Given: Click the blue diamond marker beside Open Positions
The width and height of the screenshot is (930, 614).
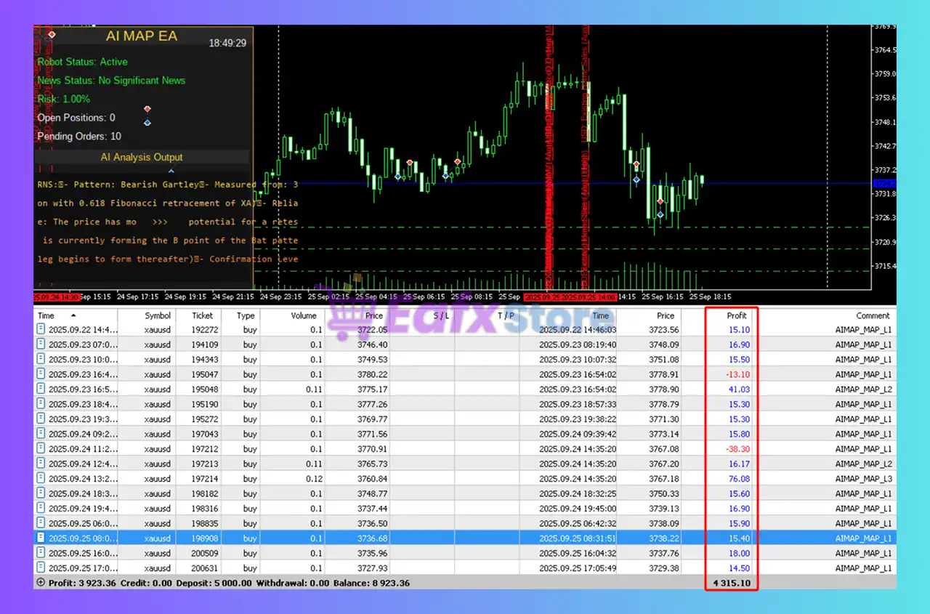Looking at the screenshot, I should pos(147,123).
